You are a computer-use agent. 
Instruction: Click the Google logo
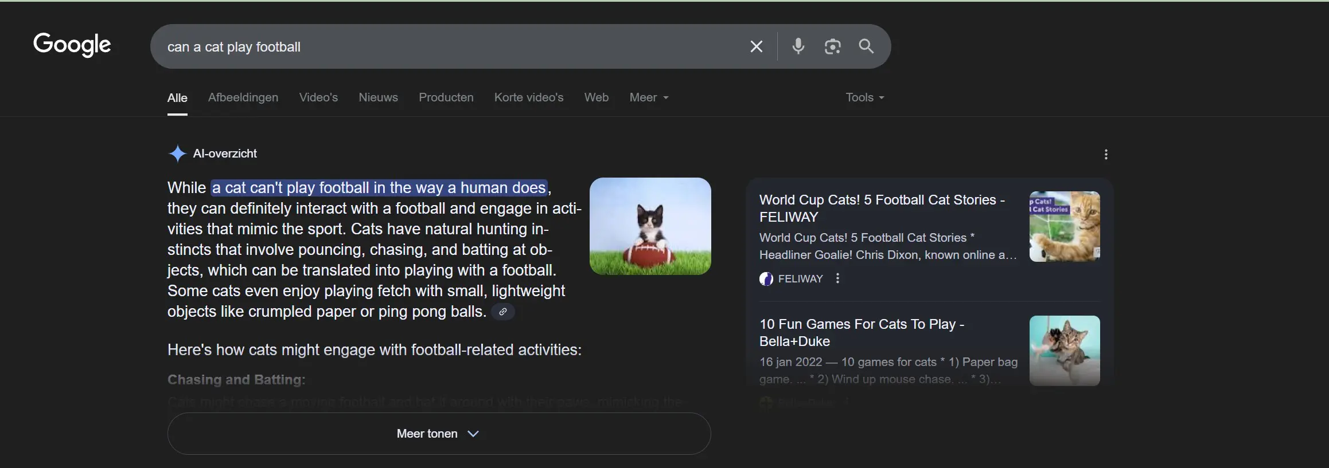pos(72,45)
